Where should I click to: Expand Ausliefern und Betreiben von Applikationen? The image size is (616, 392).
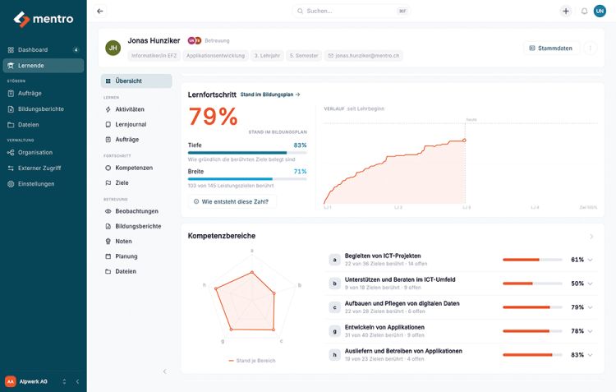point(590,355)
